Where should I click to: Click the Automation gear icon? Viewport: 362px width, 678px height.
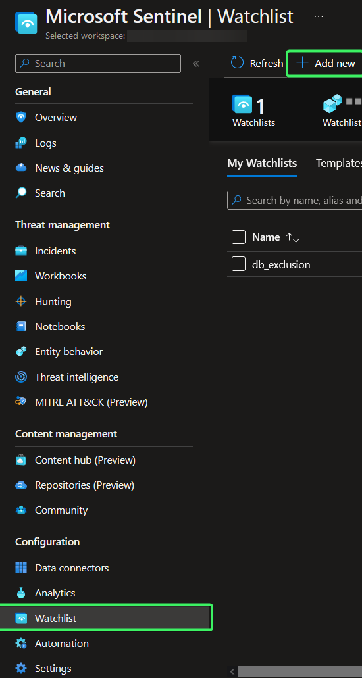tap(21, 643)
